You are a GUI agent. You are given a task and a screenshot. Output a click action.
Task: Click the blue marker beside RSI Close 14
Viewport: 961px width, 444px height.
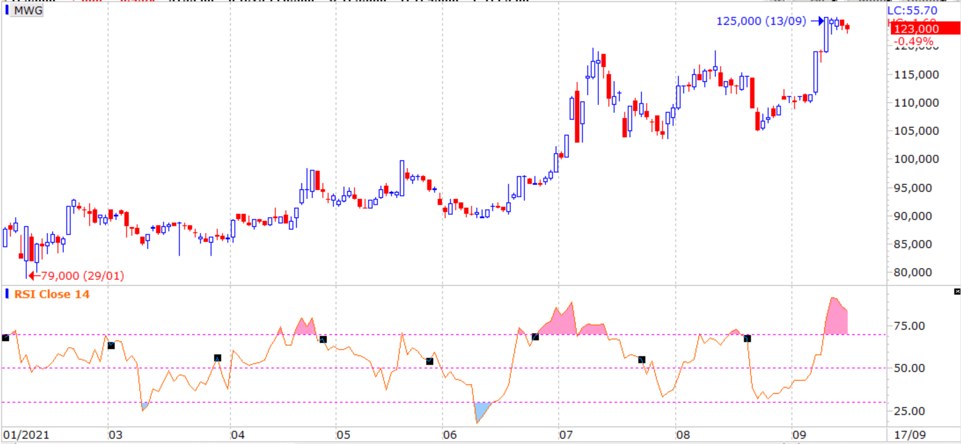[x=7, y=294]
